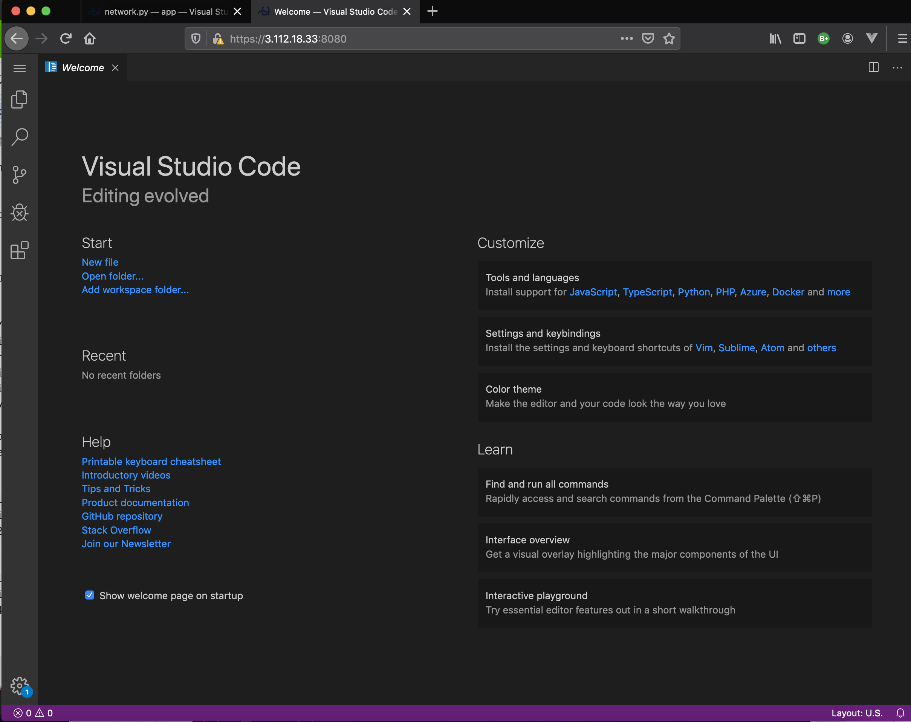Open tracking protection shield in address bar
Screen dimensions: 911x722
(196, 38)
